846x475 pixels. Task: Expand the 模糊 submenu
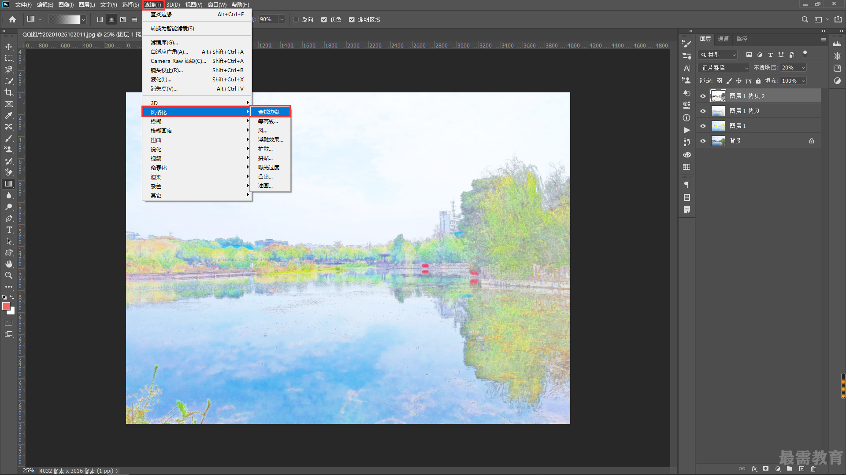click(197, 121)
